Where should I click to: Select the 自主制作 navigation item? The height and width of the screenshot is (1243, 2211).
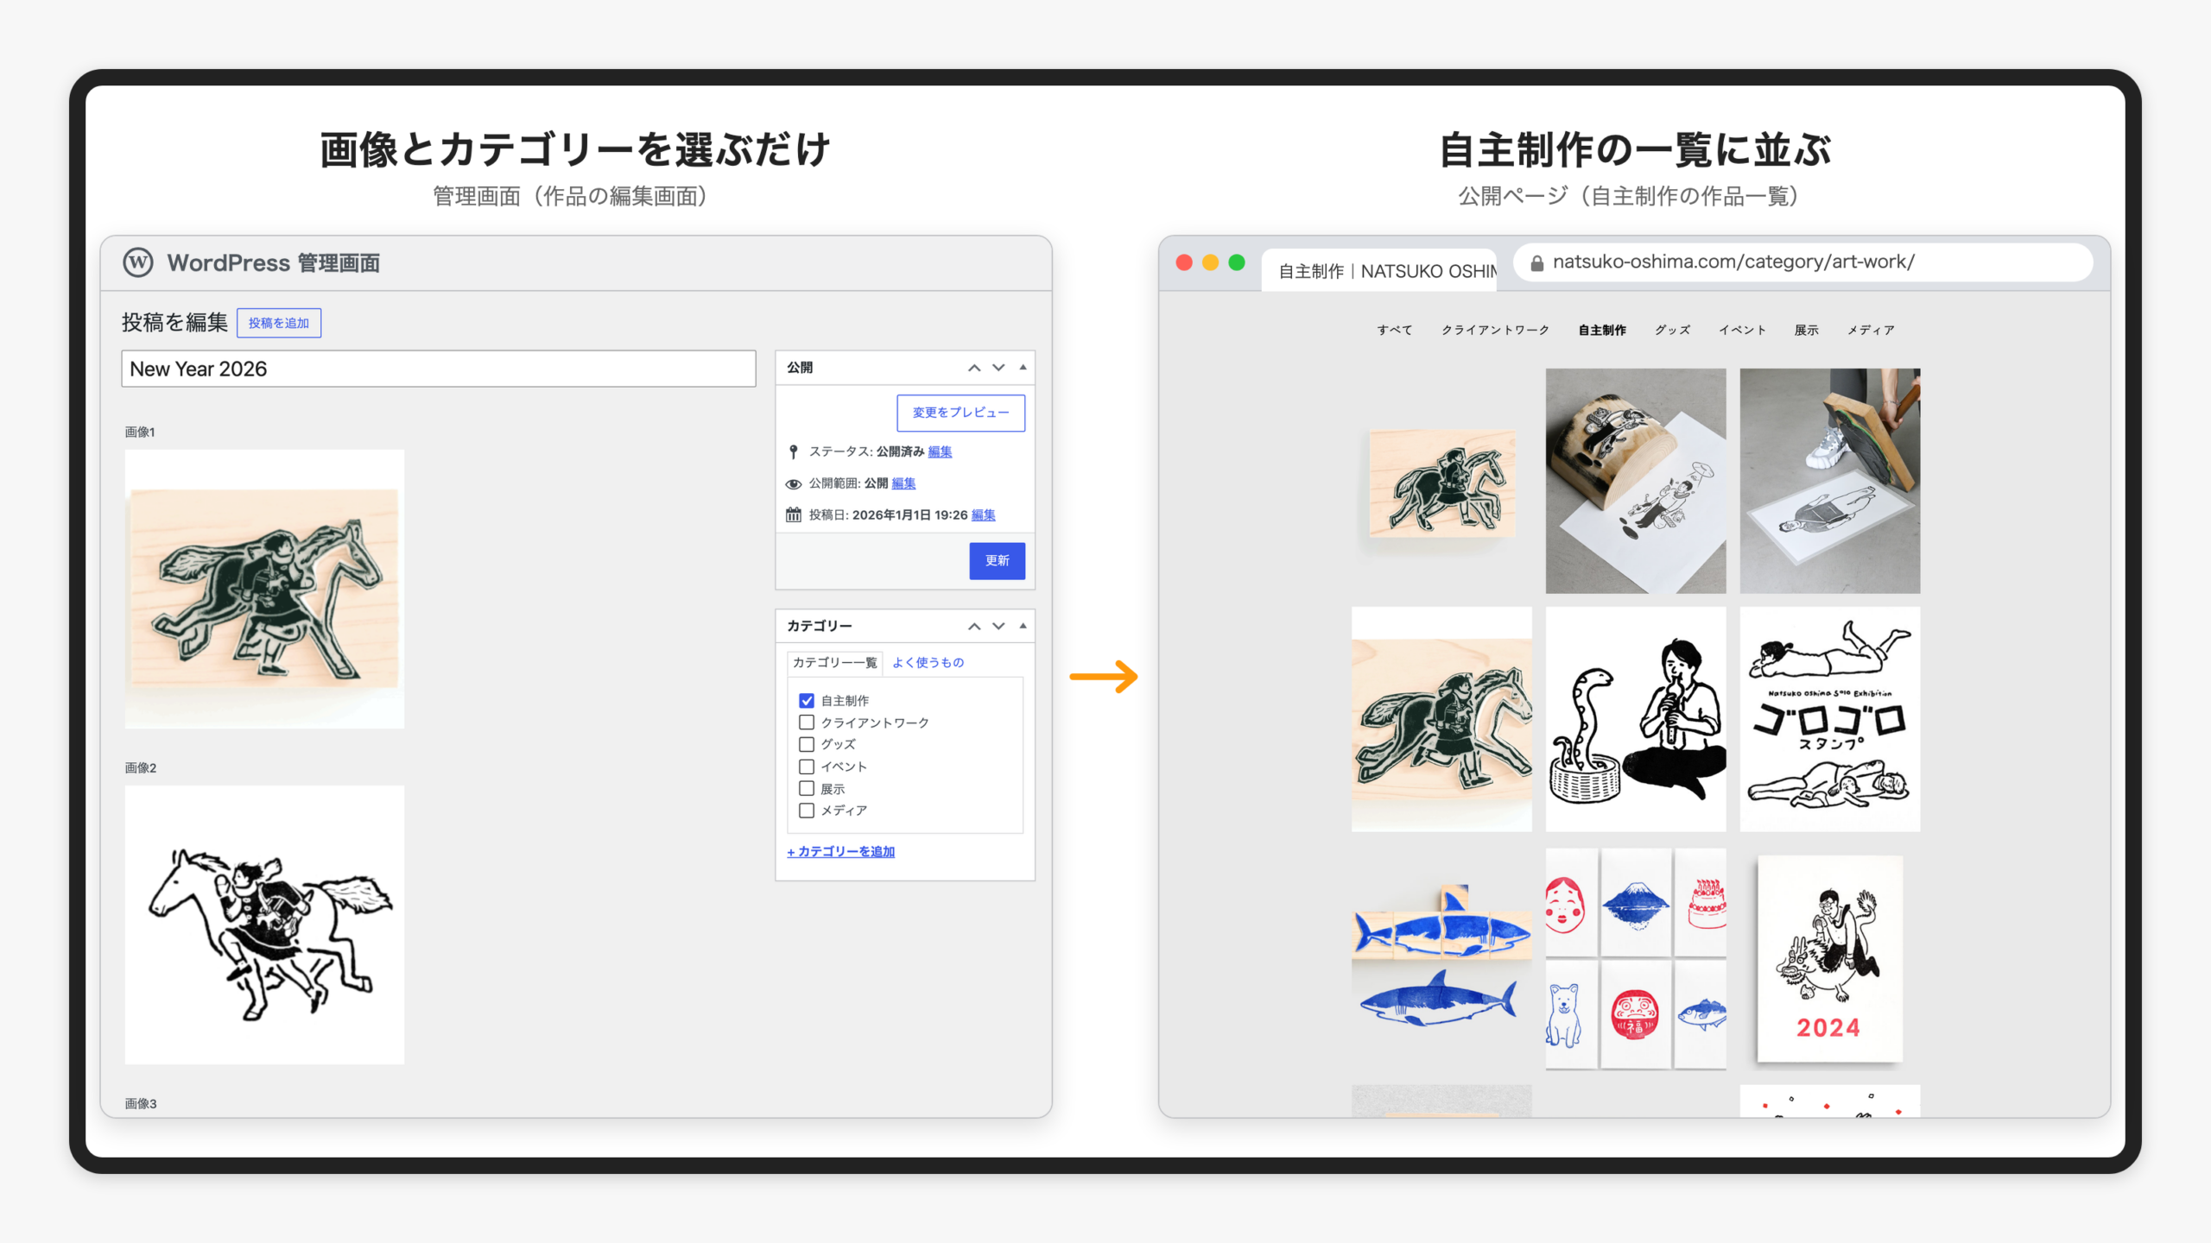(1602, 330)
